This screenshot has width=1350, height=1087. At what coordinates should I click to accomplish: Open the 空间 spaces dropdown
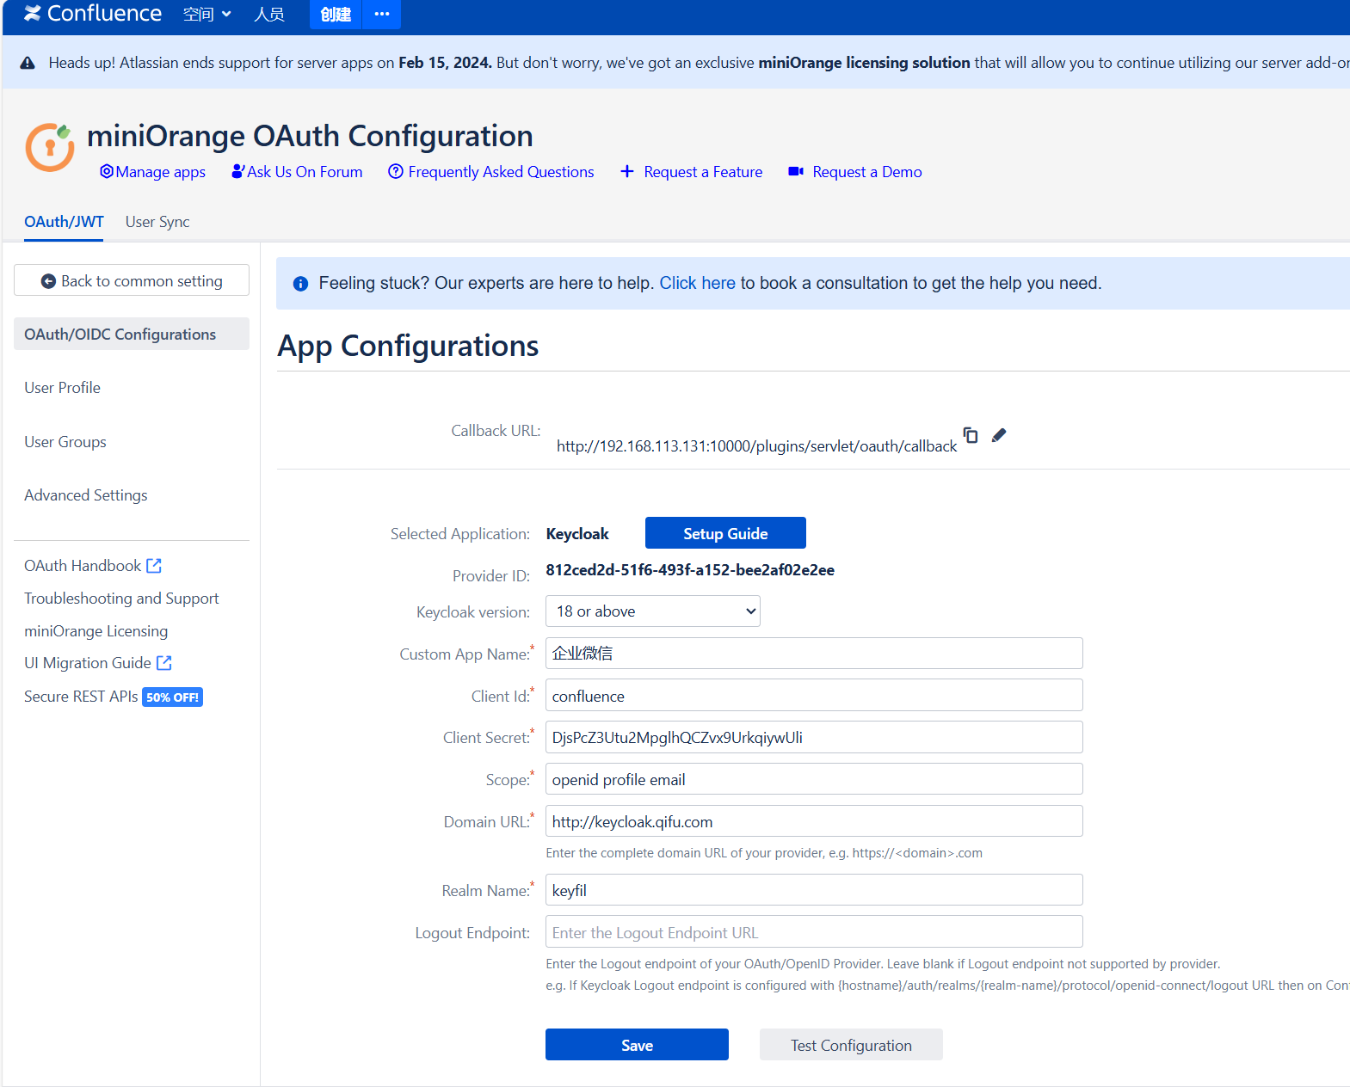pos(207,14)
